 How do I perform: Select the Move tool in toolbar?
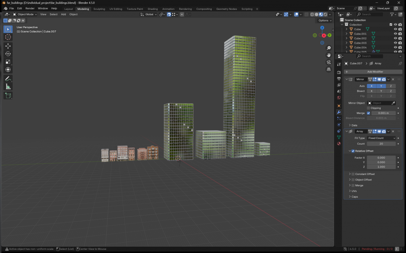(x=8, y=46)
